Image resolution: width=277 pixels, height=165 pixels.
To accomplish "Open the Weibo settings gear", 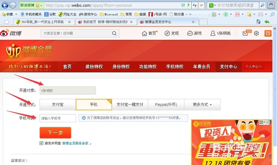I will coord(256,33).
